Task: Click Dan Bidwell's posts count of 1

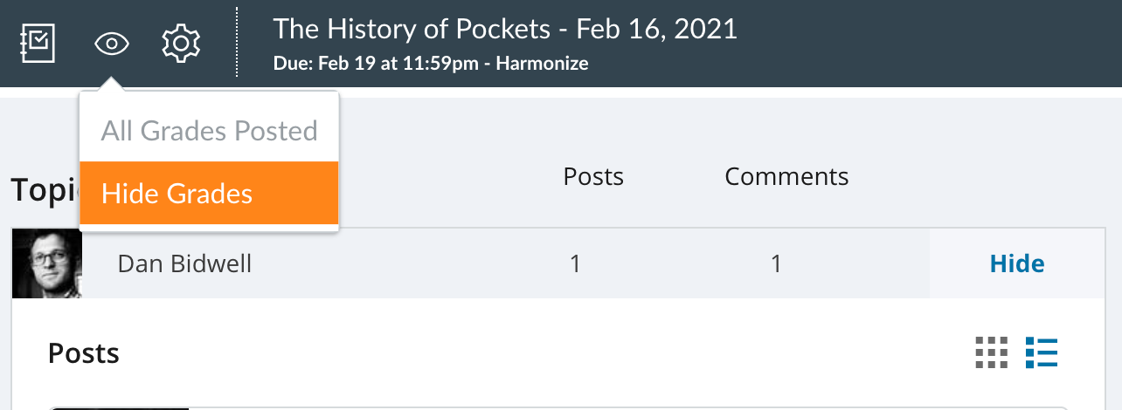Action: click(575, 263)
